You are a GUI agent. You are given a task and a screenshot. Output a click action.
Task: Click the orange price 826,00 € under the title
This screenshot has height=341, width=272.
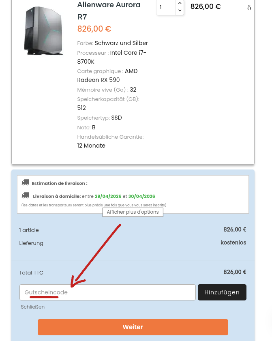click(x=94, y=29)
